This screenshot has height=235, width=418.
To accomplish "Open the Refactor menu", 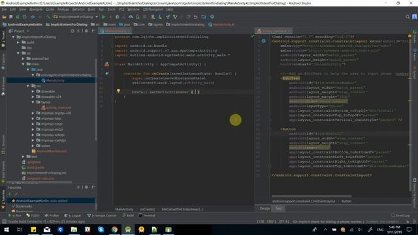I will point(78,9).
